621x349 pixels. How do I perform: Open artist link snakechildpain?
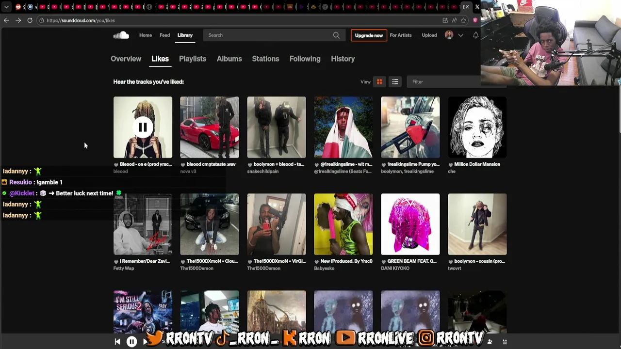pyautogui.click(x=263, y=172)
